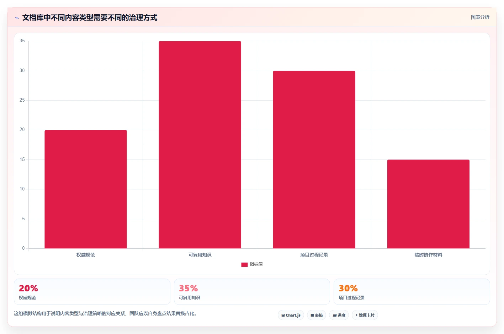The height and width of the screenshot is (334, 504).
Task: Click the 项目过程记录 x-axis label
Action: [x=314, y=255]
